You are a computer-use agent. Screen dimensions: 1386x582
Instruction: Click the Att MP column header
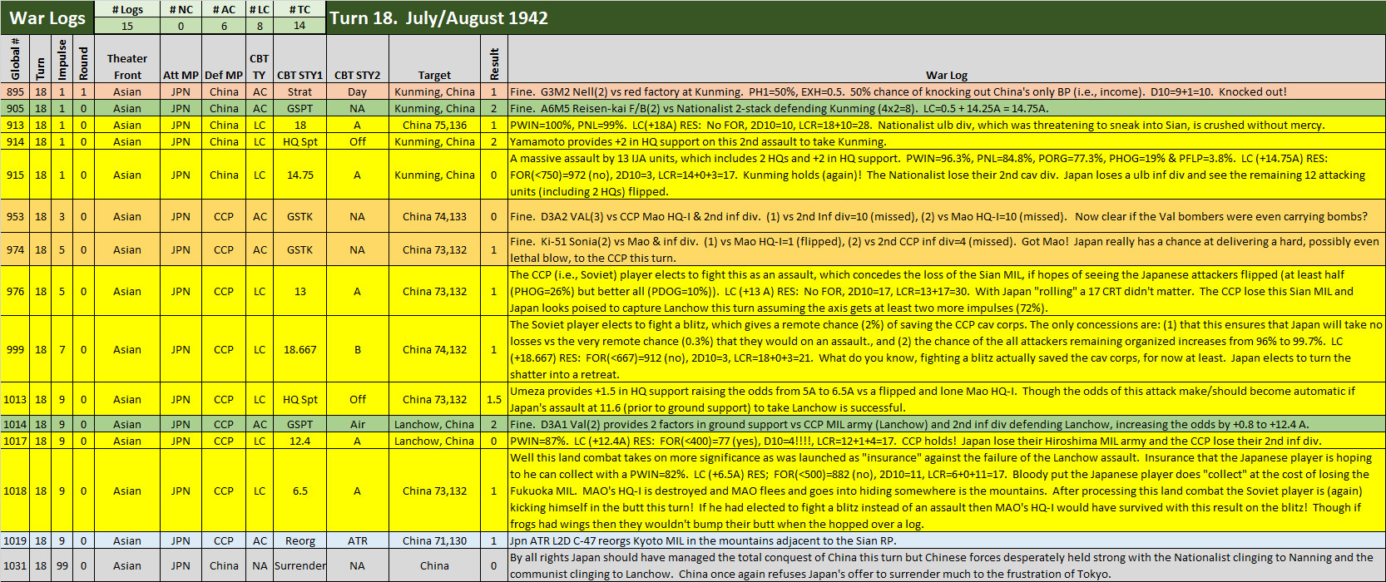181,75
